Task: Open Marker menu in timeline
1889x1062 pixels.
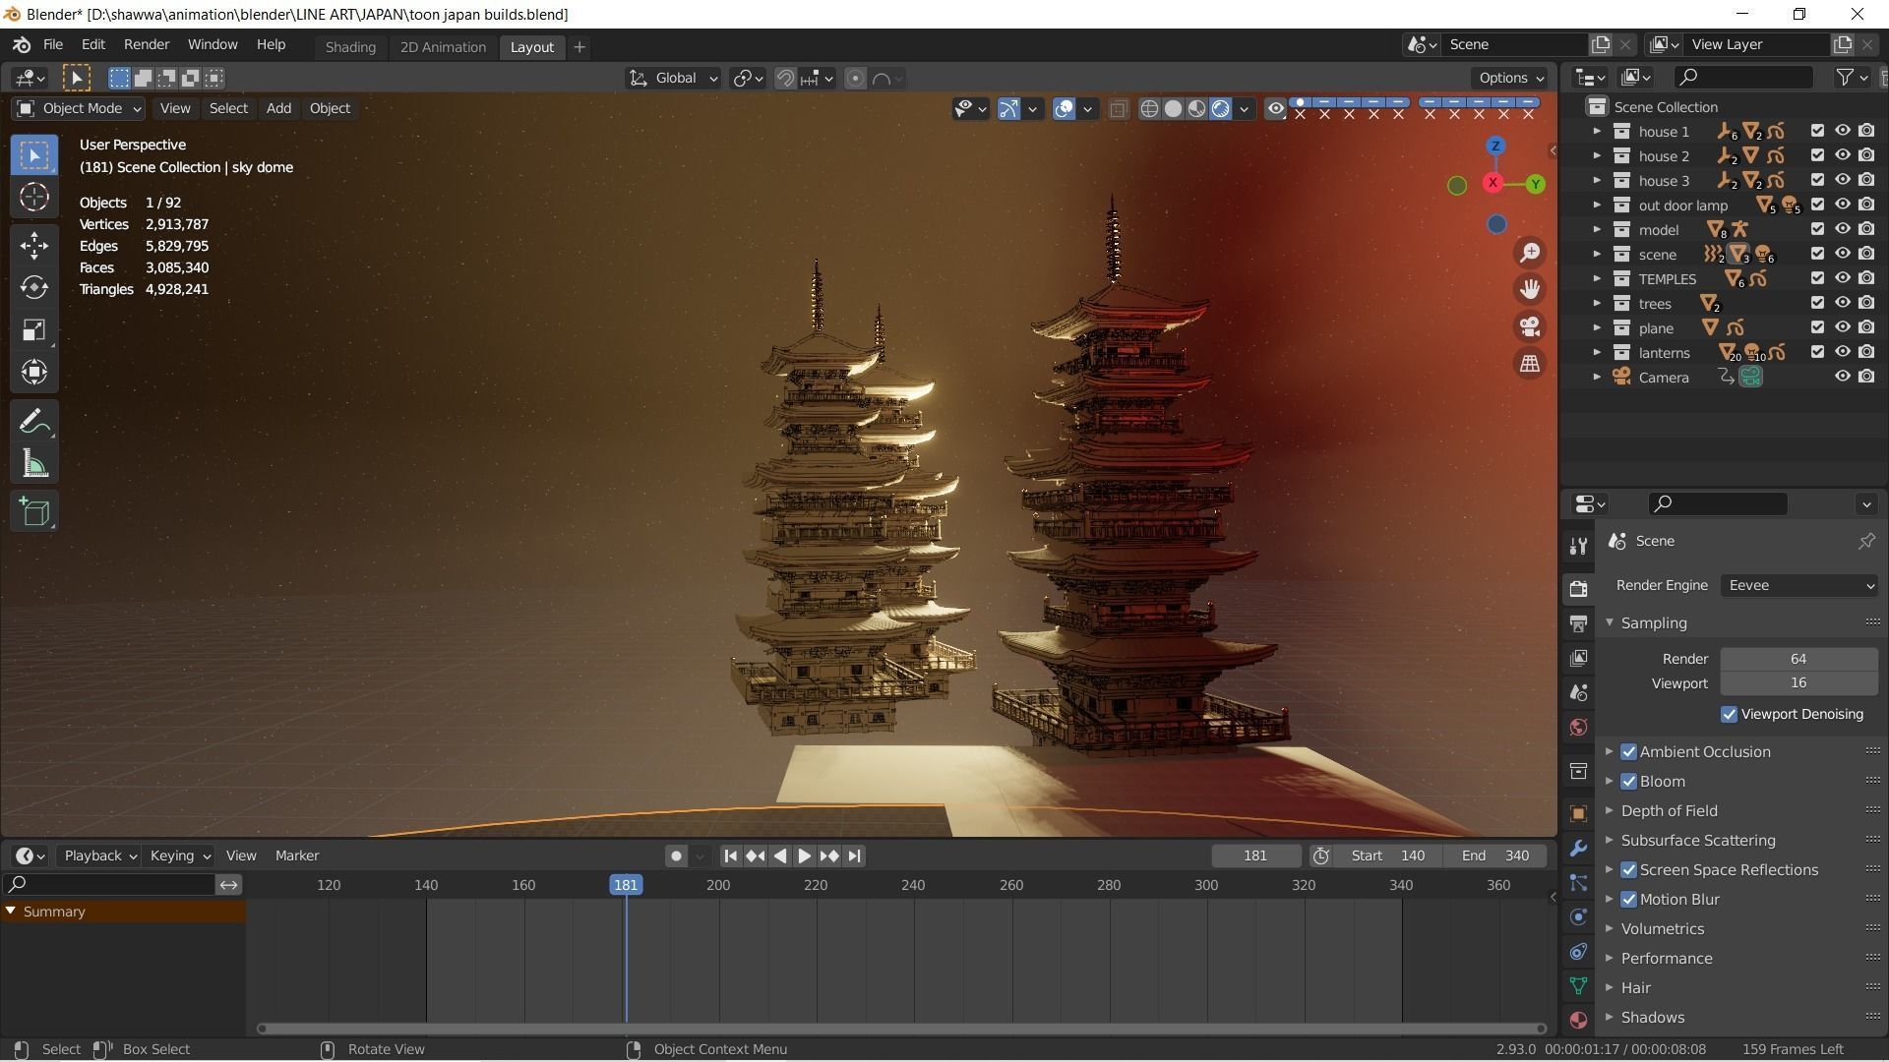Action: tap(297, 855)
